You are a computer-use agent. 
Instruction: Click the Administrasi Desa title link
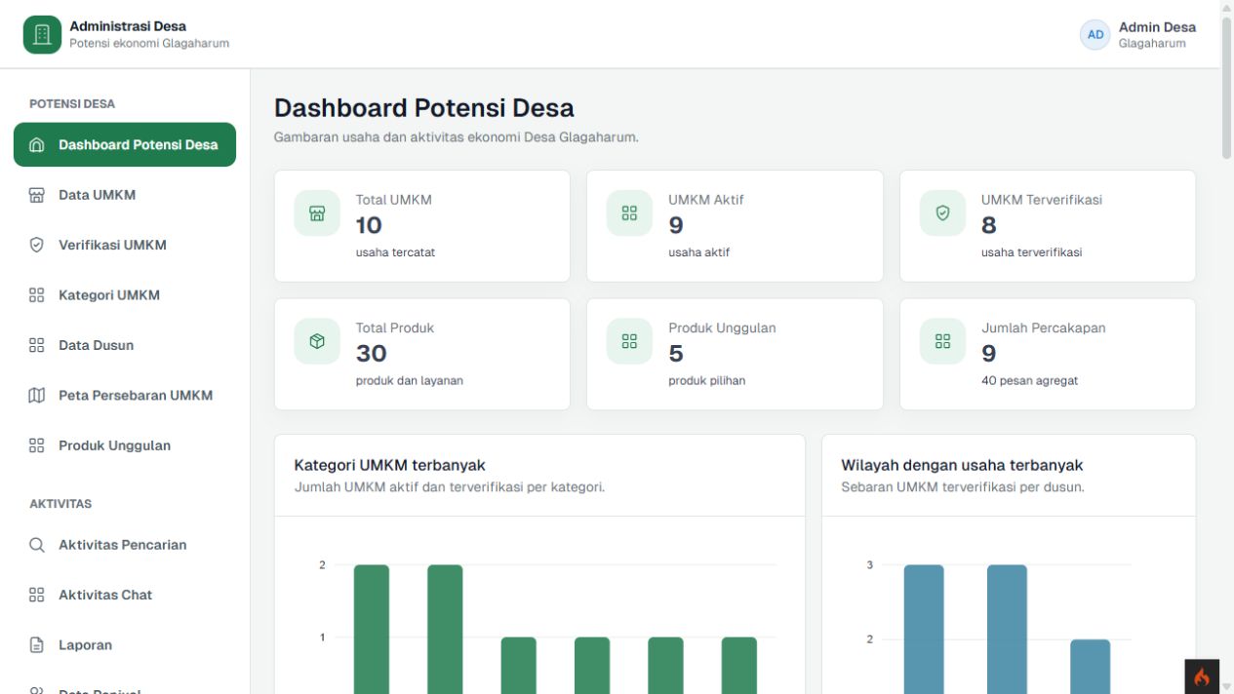pyautogui.click(x=128, y=26)
